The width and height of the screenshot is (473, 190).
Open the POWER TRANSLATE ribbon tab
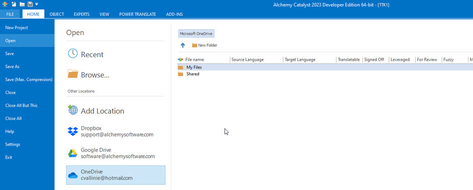(x=138, y=14)
